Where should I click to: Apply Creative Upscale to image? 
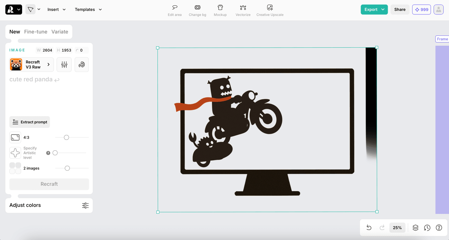[270, 10]
